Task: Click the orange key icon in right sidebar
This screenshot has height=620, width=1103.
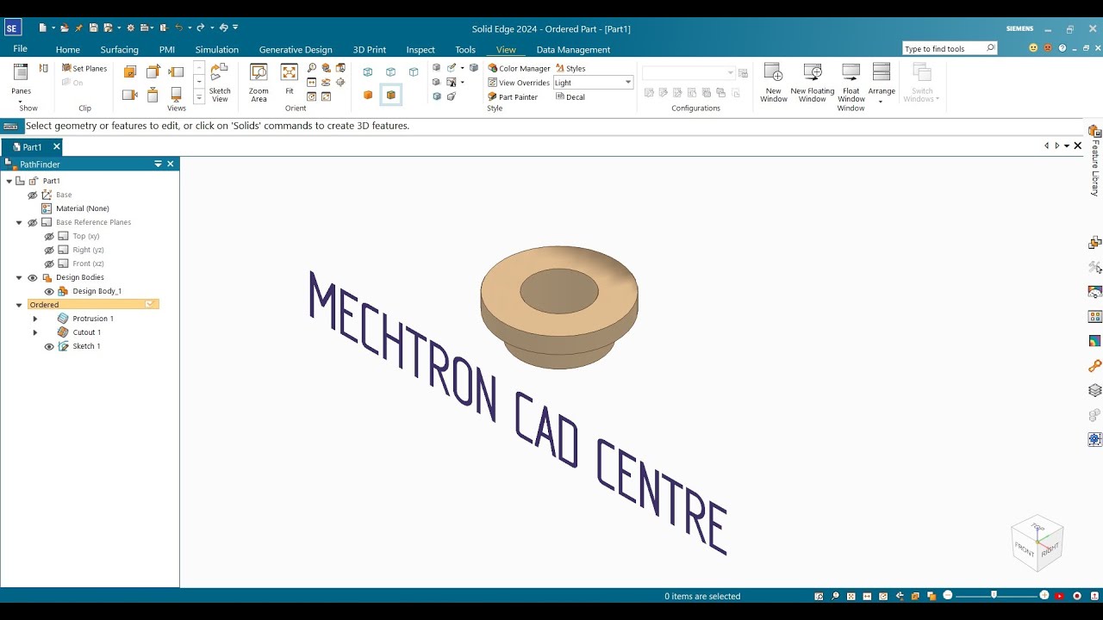Action: pyautogui.click(x=1095, y=366)
